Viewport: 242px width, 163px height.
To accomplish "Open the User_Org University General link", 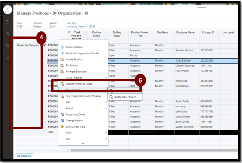I will (x=80, y=27).
